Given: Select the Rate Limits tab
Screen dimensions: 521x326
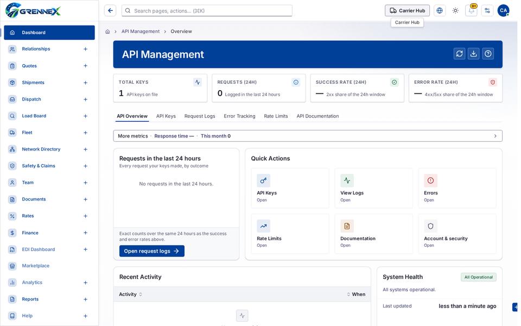Looking at the screenshot, I should point(276,116).
